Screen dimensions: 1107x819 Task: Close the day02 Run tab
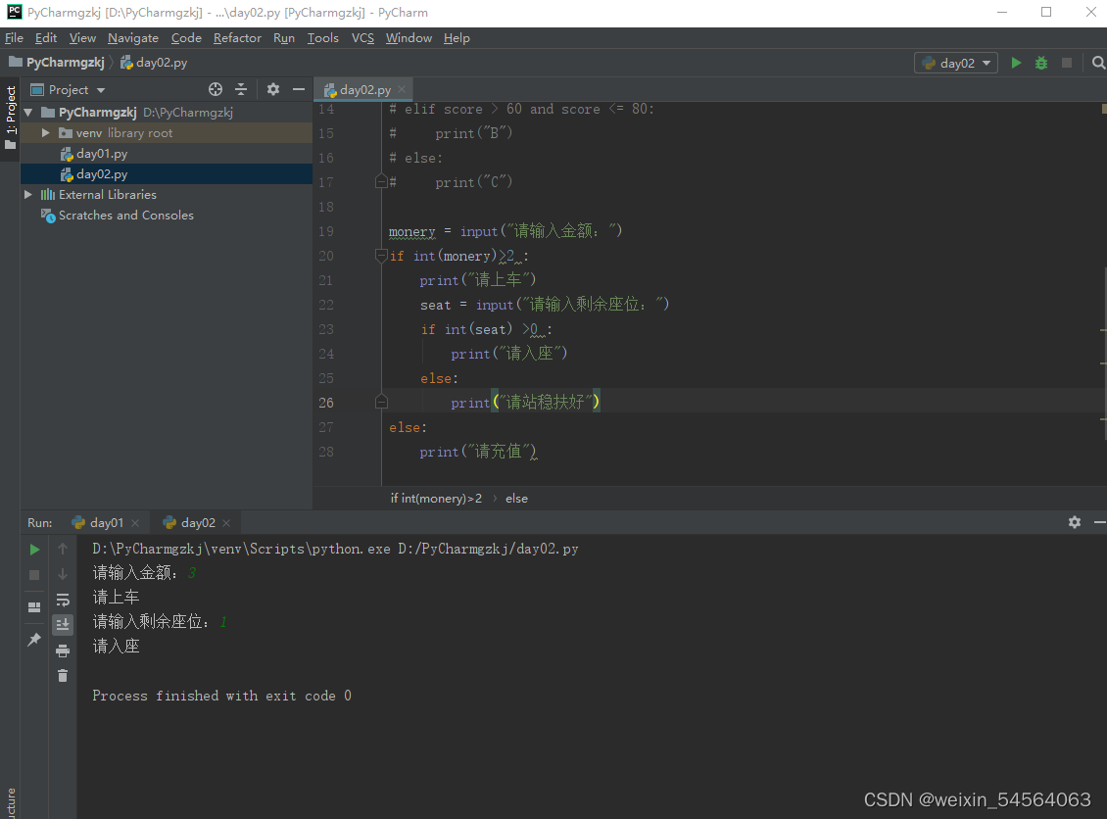click(x=226, y=522)
